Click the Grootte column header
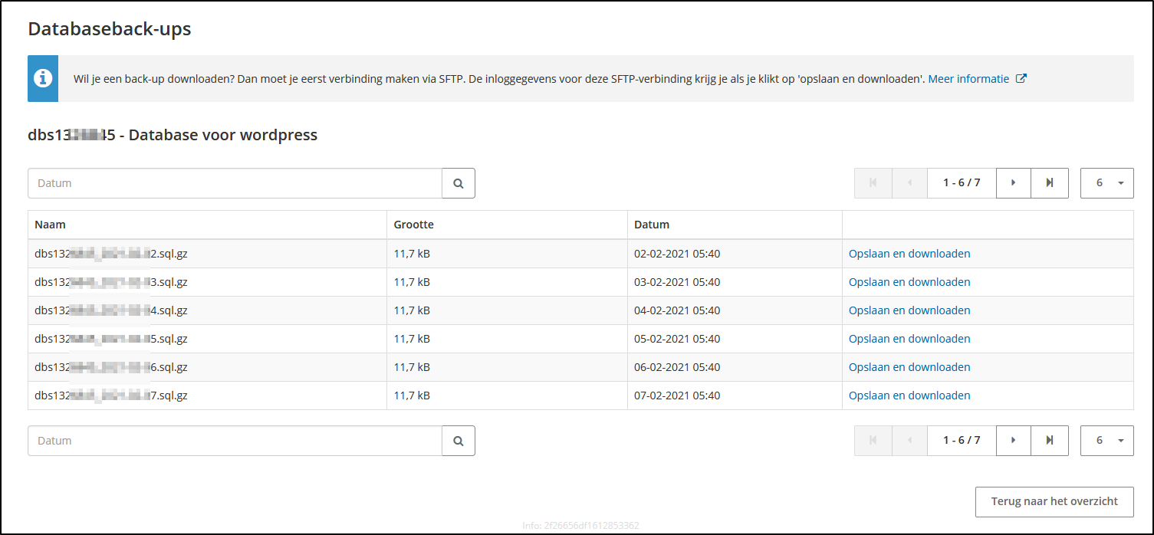The image size is (1154, 535). 414,225
